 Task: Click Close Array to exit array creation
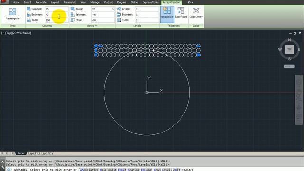coord(196,12)
